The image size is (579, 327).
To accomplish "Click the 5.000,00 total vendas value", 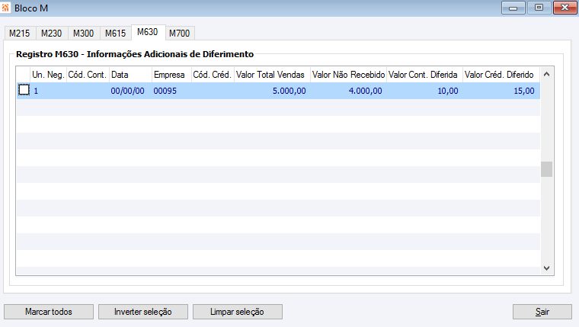I will (289, 91).
